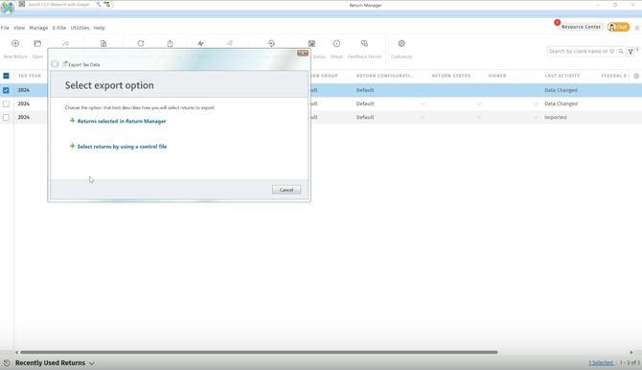Click the magnifier in CCH Research search bar

[99, 4]
